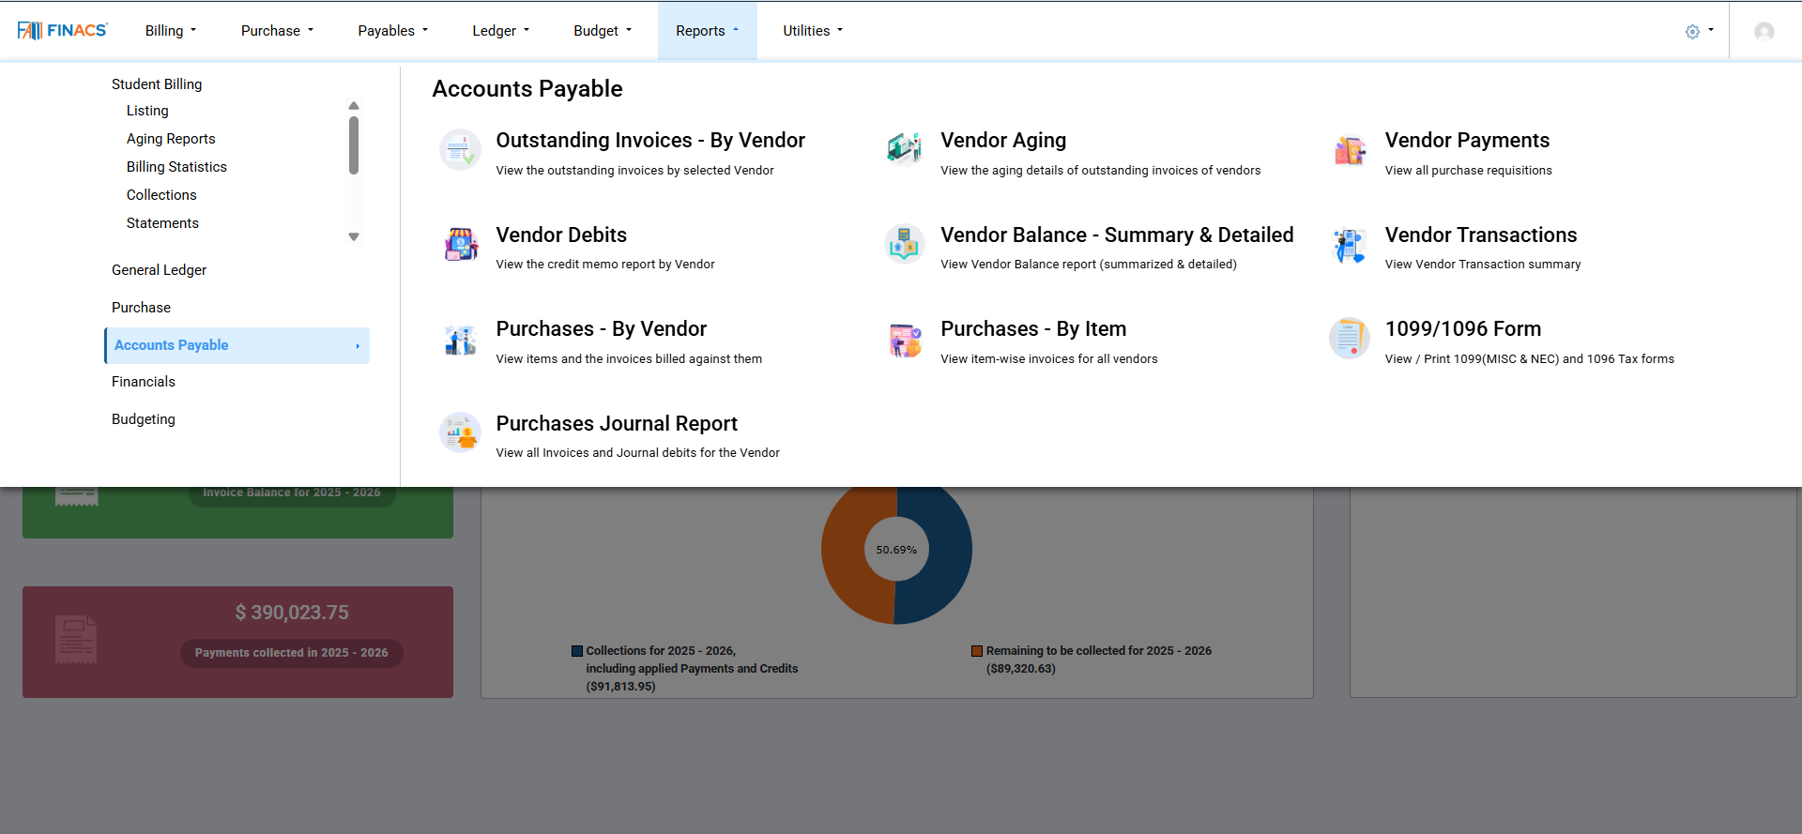Image resolution: width=1802 pixels, height=834 pixels.
Task: Open the Purchases Journal Report
Action: click(617, 424)
